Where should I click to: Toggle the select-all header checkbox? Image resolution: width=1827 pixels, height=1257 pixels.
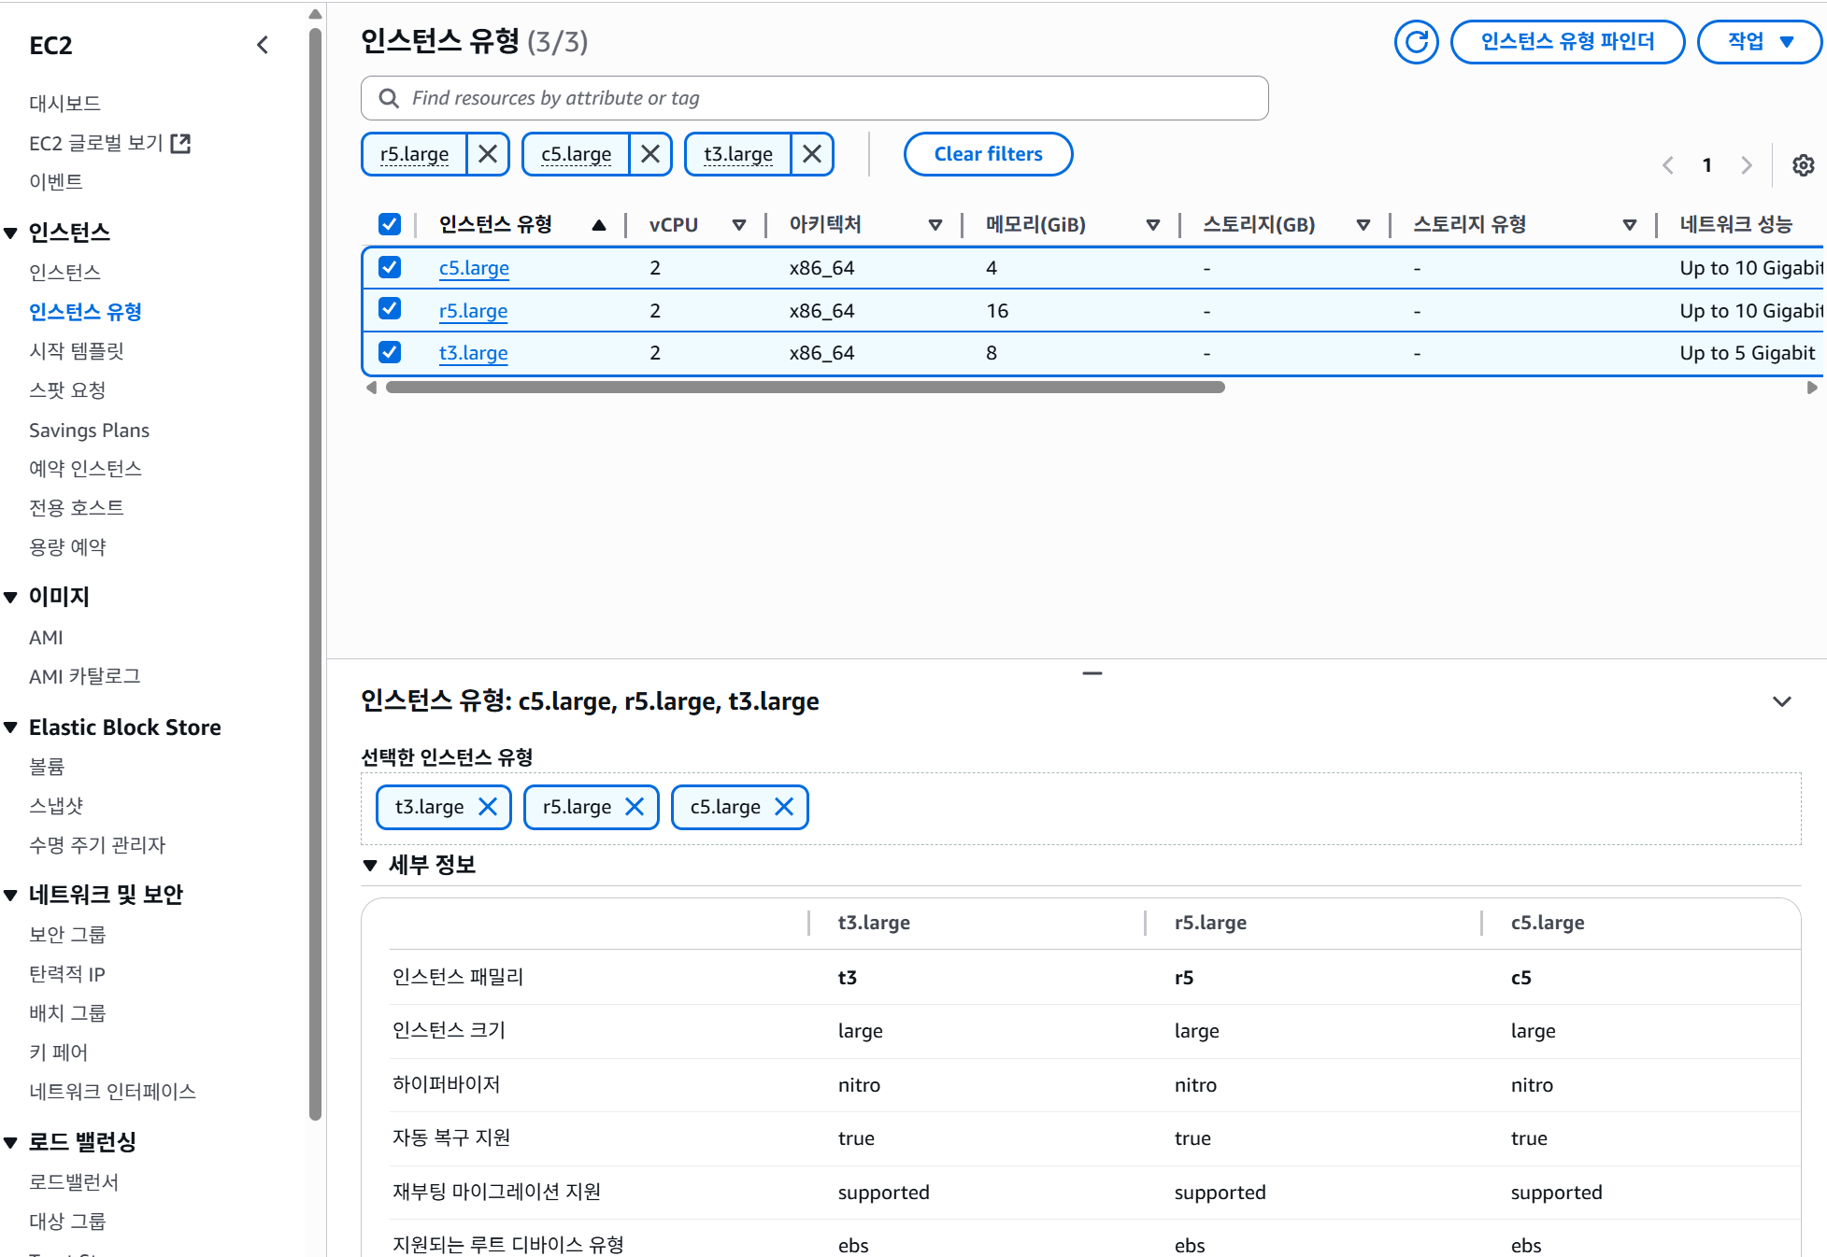tap(390, 224)
